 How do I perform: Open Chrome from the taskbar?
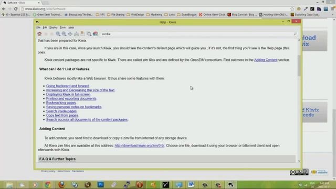[48, 184]
